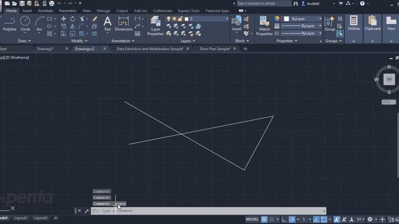Switch to the Drawing1 document tab
Viewport: 399px width, 224px height.
pos(46,49)
